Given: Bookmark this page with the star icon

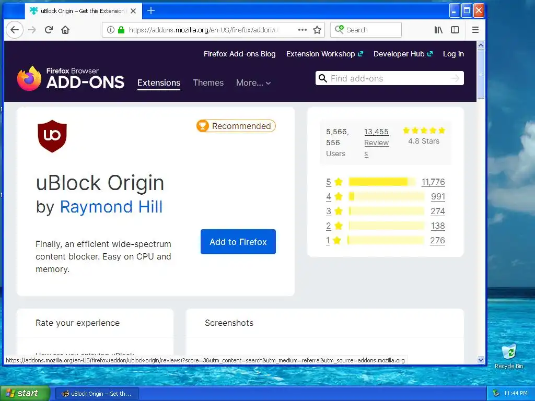Looking at the screenshot, I should (x=317, y=30).
